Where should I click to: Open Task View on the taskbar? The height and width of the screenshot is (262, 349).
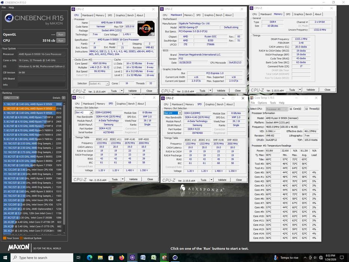(78, 258)
